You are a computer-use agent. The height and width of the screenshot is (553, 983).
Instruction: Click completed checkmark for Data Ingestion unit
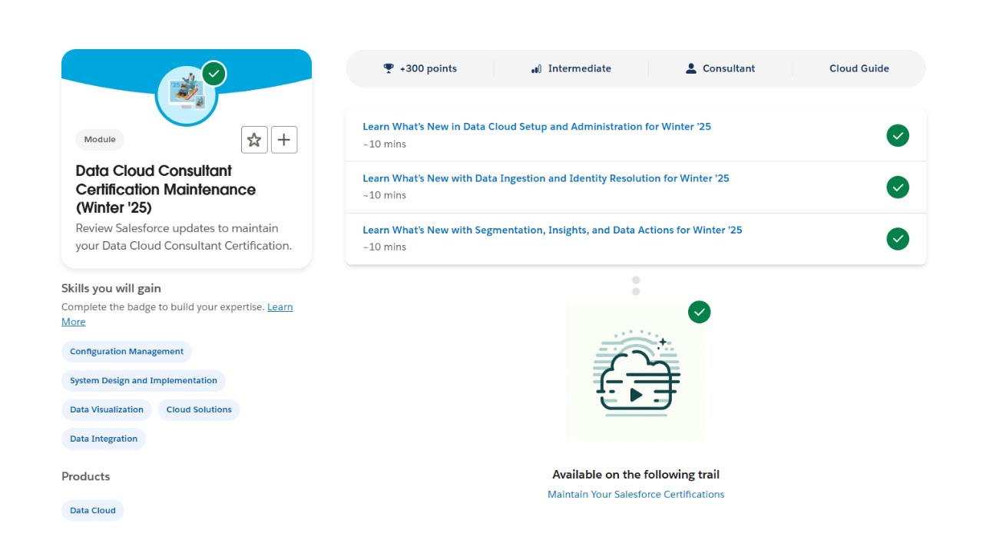coord(898,187)
